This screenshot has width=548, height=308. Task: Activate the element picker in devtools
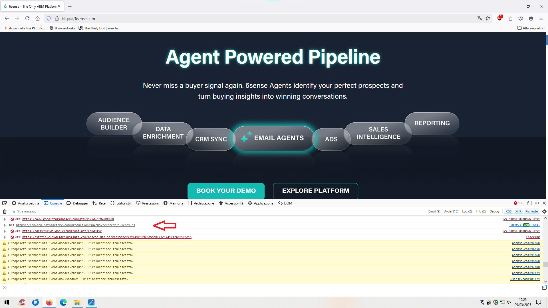5,203
